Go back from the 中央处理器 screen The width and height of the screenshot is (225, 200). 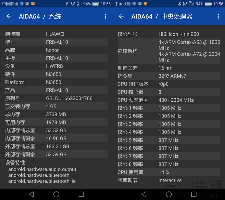click(x=121, y=16)
